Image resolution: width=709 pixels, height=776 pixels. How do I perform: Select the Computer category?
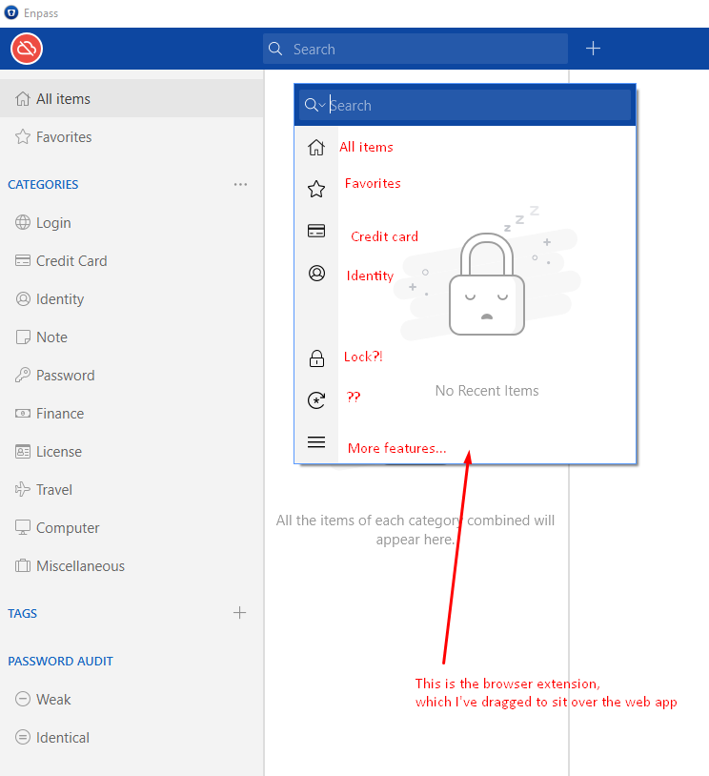tap(132, 527)
